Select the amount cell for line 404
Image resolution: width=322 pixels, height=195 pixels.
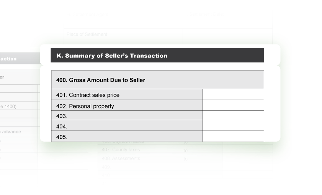coord(233,125)
